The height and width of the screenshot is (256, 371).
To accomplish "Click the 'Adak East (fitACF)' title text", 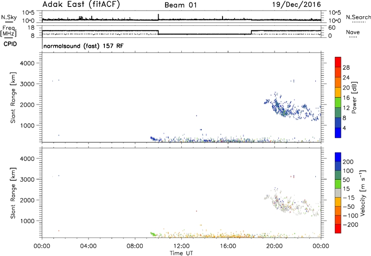I will [81, 5].
